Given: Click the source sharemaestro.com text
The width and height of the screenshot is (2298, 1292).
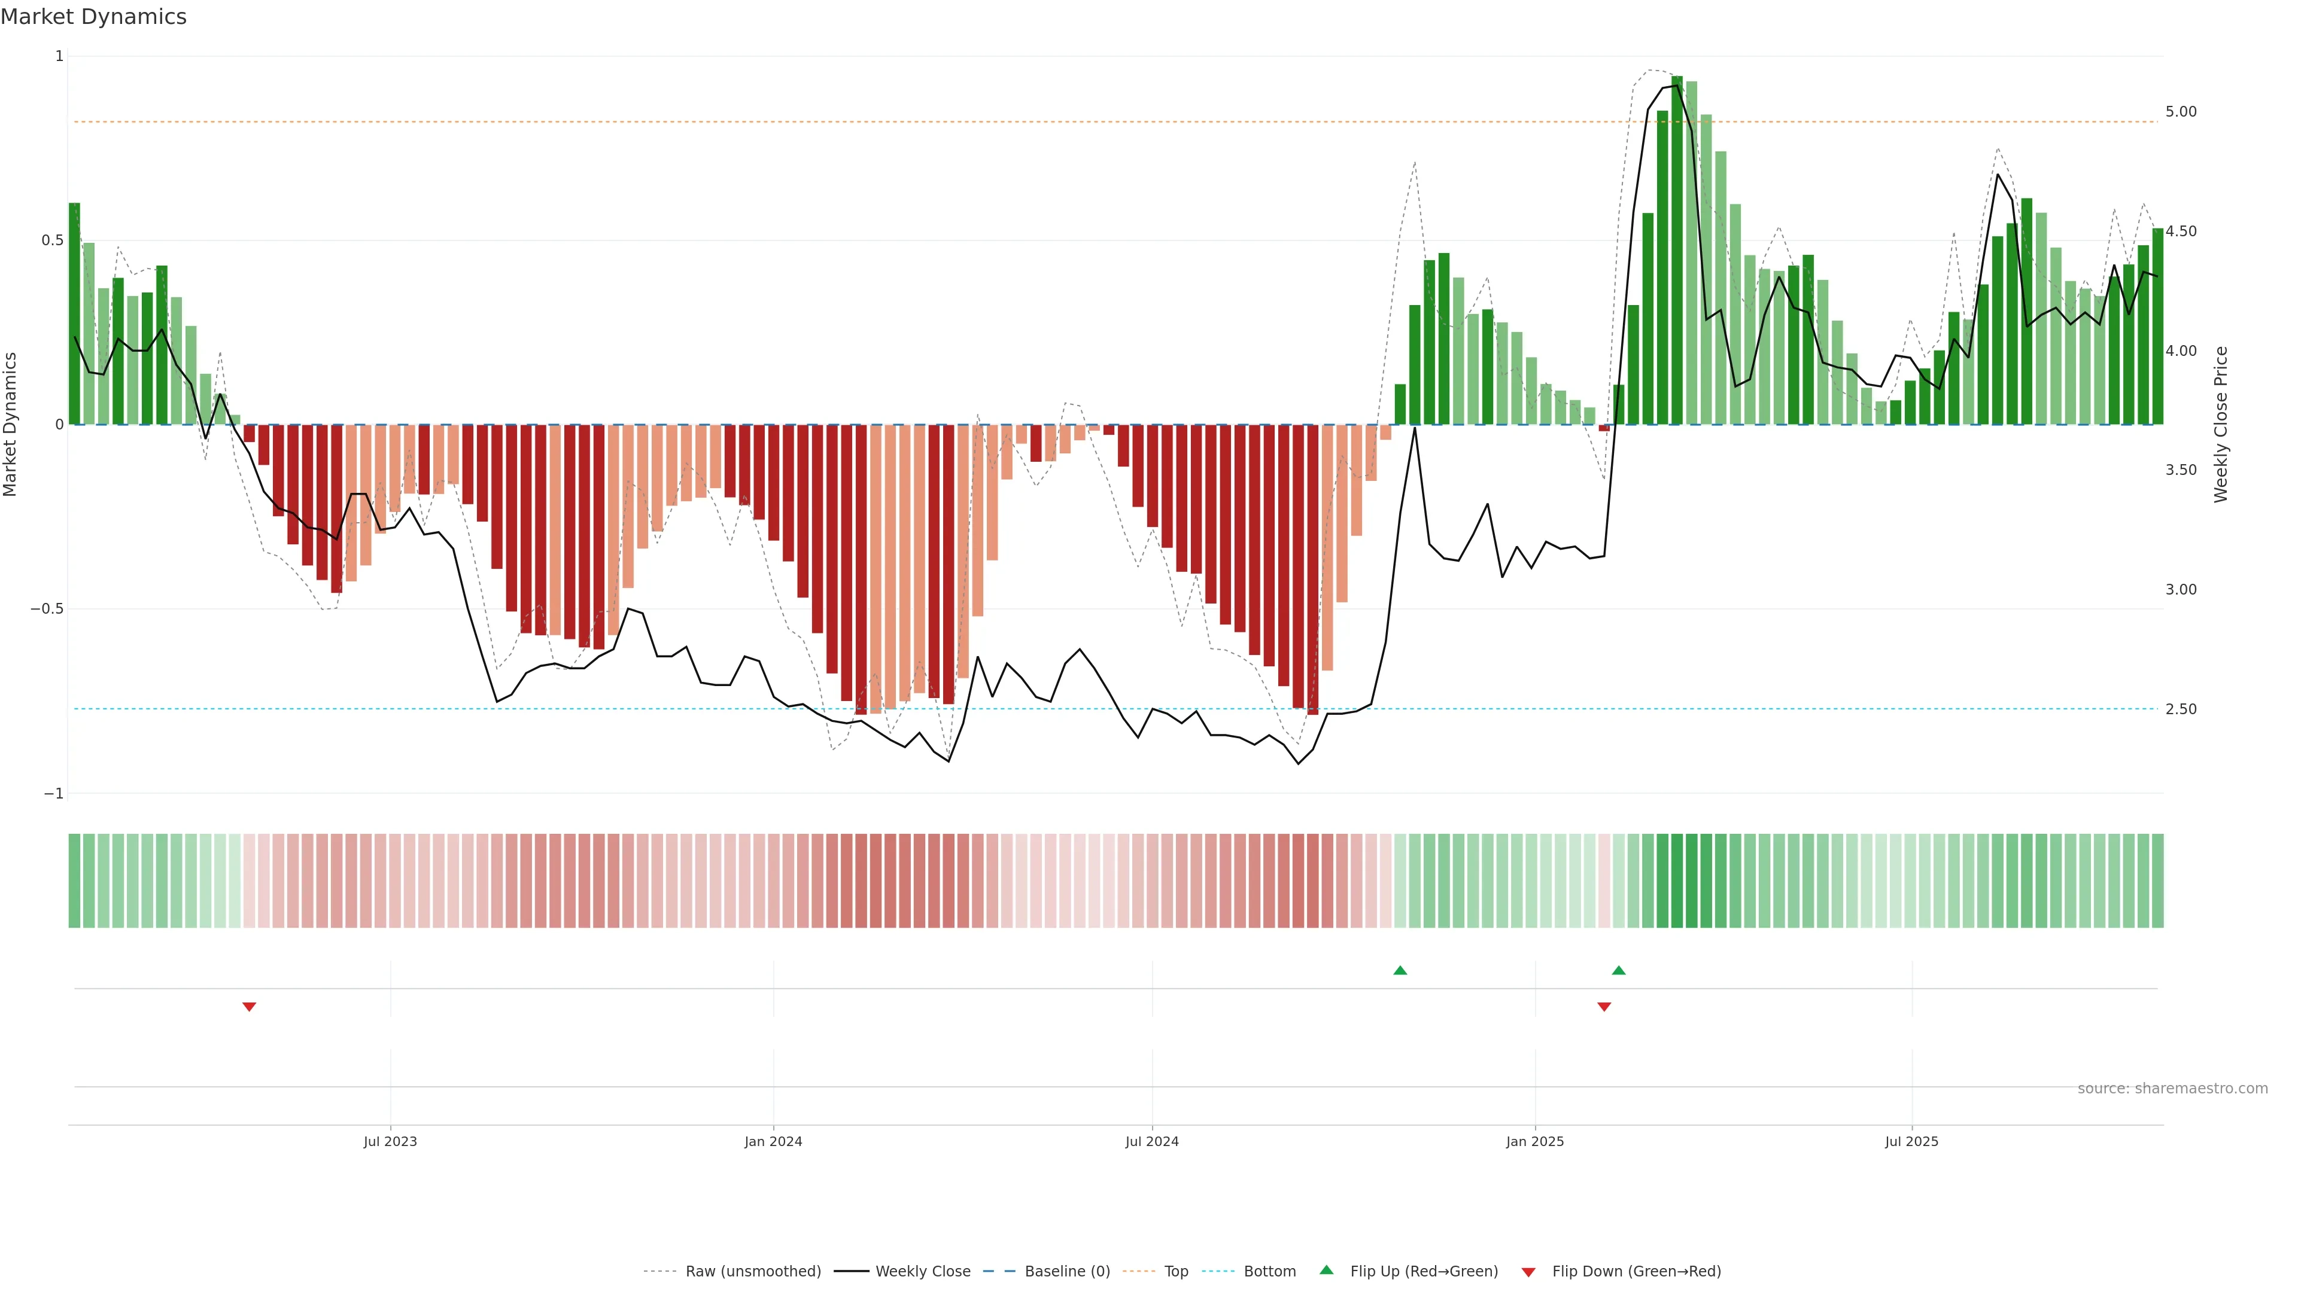Looking at the screenshot, I should 2172,1089.
